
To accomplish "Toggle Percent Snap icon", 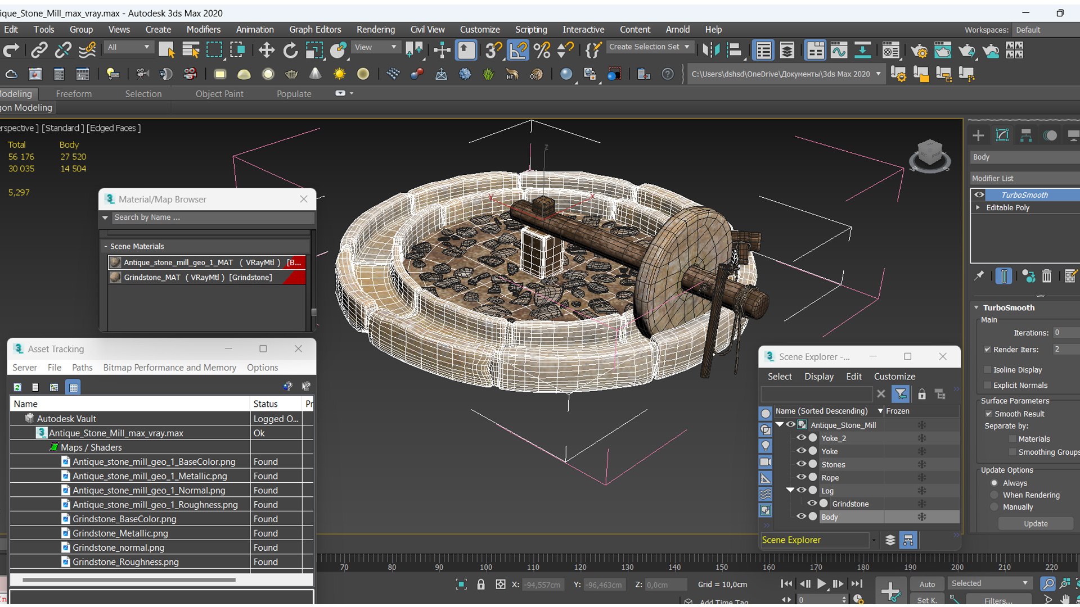I will 542,51.
